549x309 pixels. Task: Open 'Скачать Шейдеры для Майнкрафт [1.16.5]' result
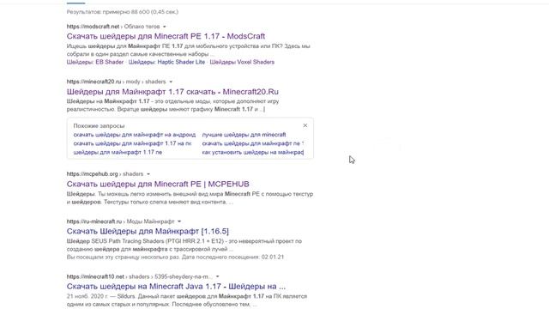148,231
